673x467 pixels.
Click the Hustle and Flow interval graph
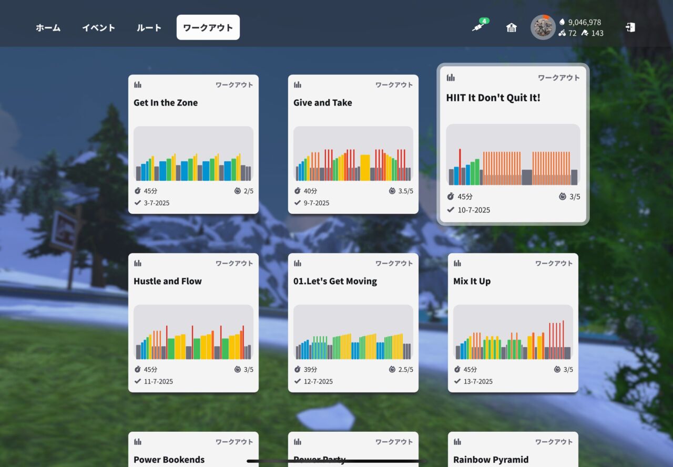click(193, 332)
